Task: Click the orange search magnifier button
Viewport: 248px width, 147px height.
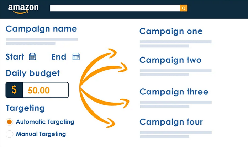Action: pyautogui.click(x=184, y=8)
